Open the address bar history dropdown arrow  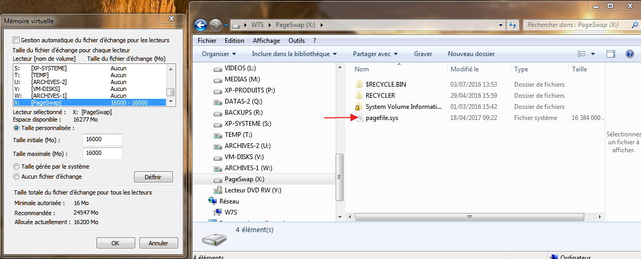click(502, 25)
